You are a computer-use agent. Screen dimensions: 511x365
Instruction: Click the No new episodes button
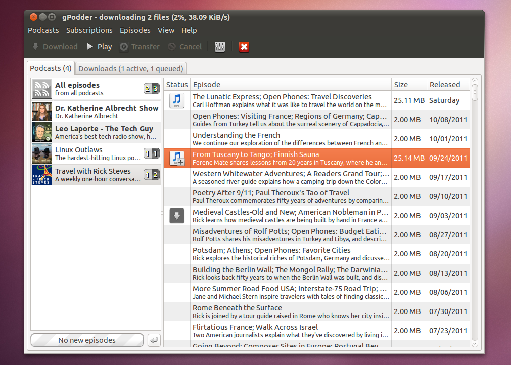point(87,340)
